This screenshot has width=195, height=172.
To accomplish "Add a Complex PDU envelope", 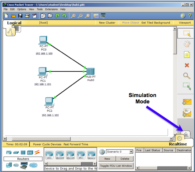I will [x=187, y=113].
